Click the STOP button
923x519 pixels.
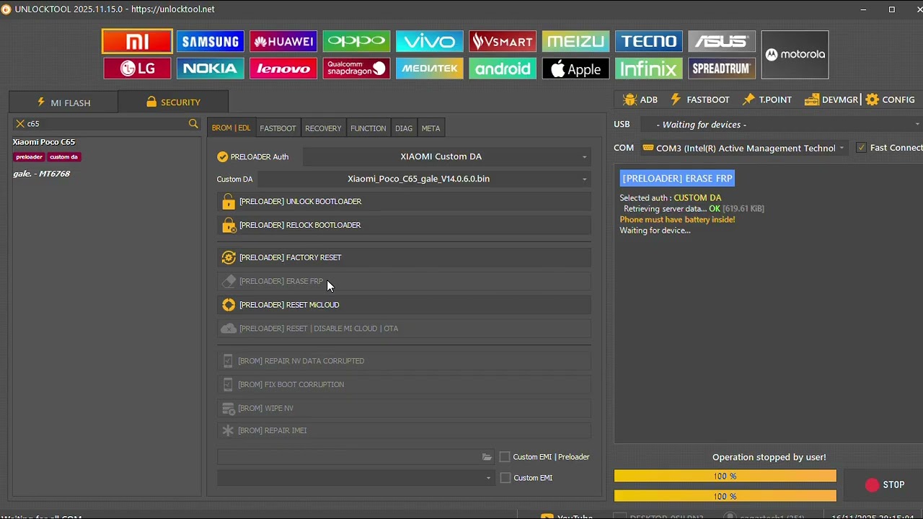point(885,485)
